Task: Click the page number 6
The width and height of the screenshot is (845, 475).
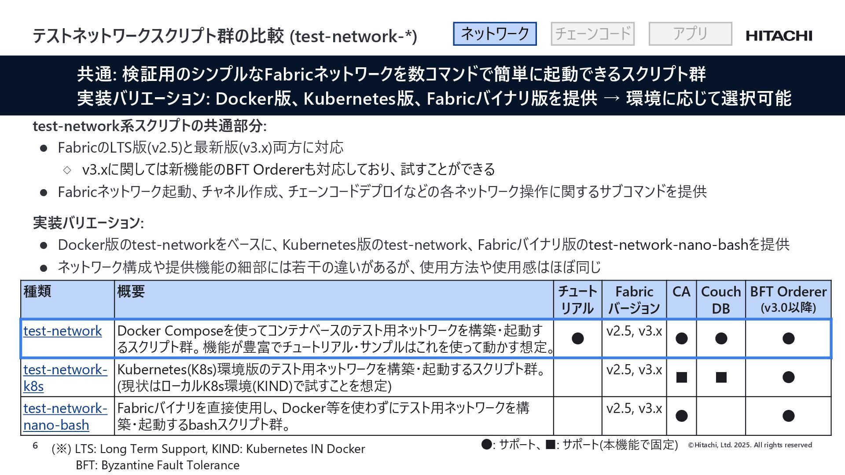Action: pos(35,446)
